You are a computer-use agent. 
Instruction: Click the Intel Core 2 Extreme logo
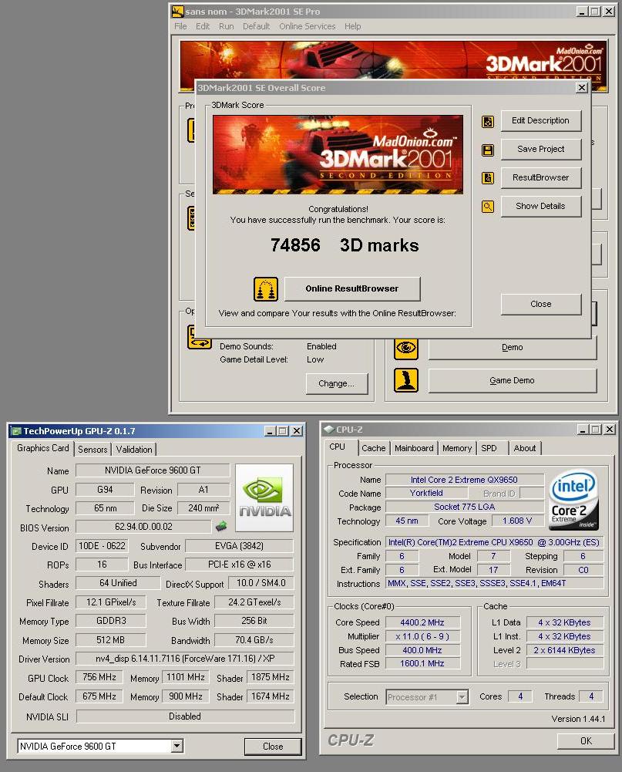point(573,499)
